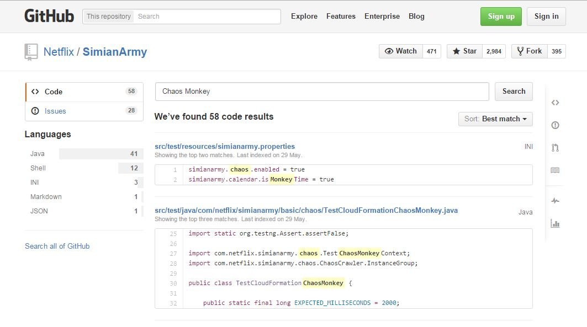The height and width of the screenshot is (327, 587).
Task: Click the Star repository button
Action: (x=464, y=51)
